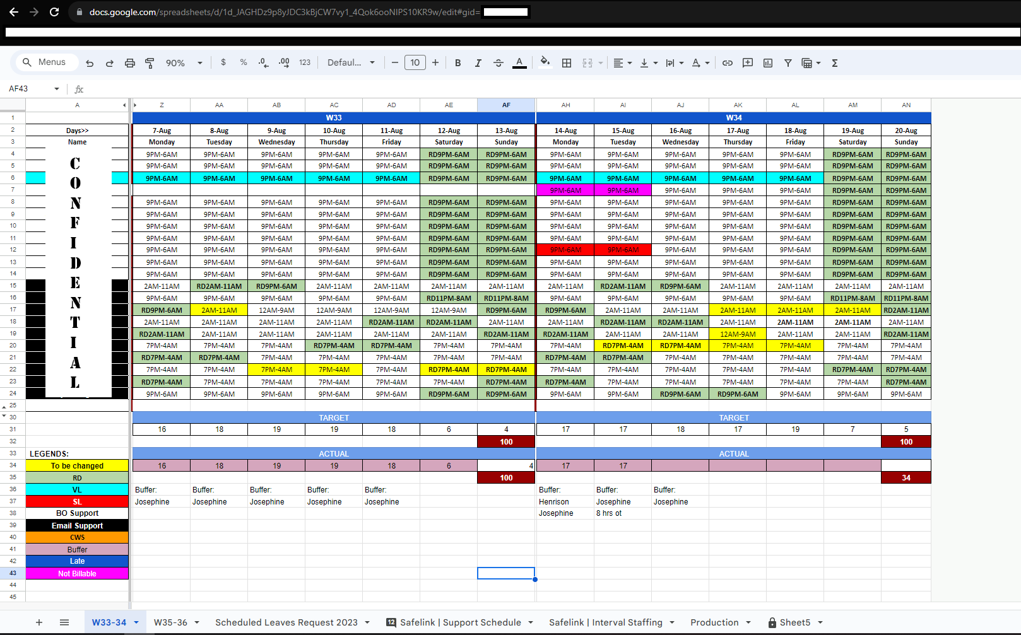
Task: Open the Production tab options arrow
Action: (748, 622)
